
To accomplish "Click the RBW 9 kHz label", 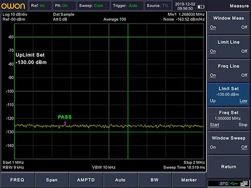I will click(13, 167).
